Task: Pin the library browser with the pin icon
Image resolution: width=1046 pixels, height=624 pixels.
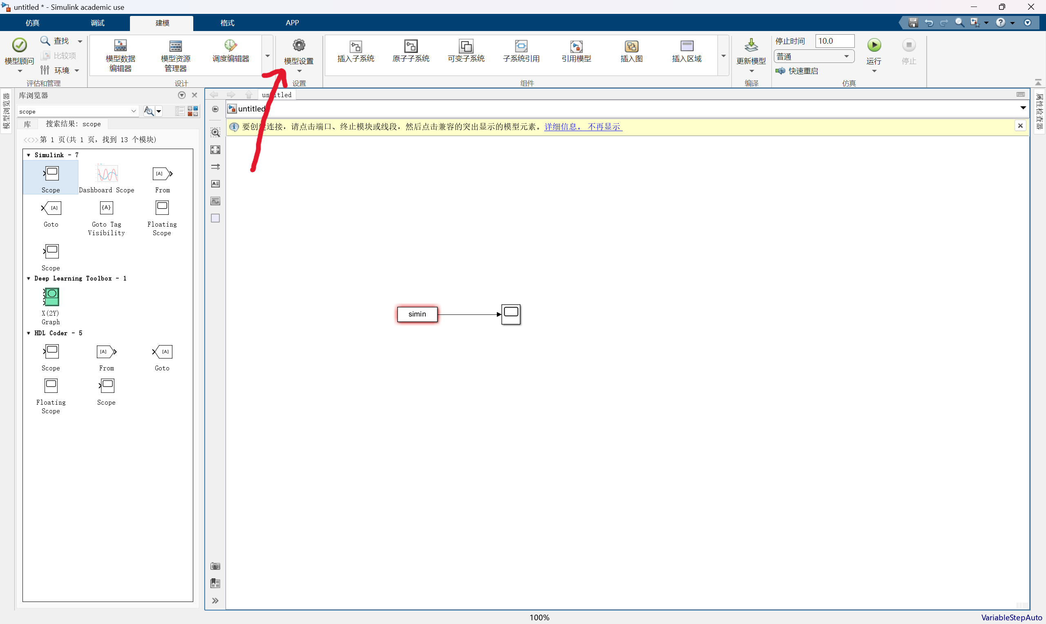Action: (x=182, y=95)
